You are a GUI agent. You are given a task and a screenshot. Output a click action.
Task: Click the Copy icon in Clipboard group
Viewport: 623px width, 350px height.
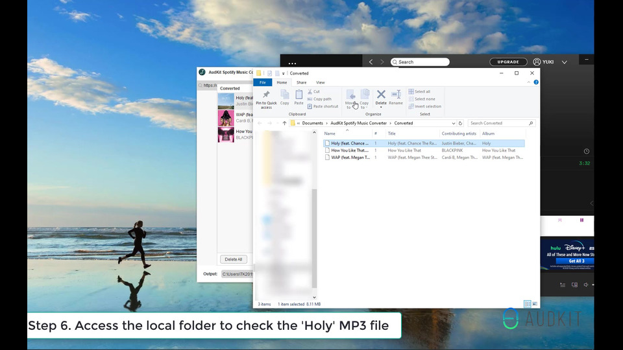coord(284,95)
